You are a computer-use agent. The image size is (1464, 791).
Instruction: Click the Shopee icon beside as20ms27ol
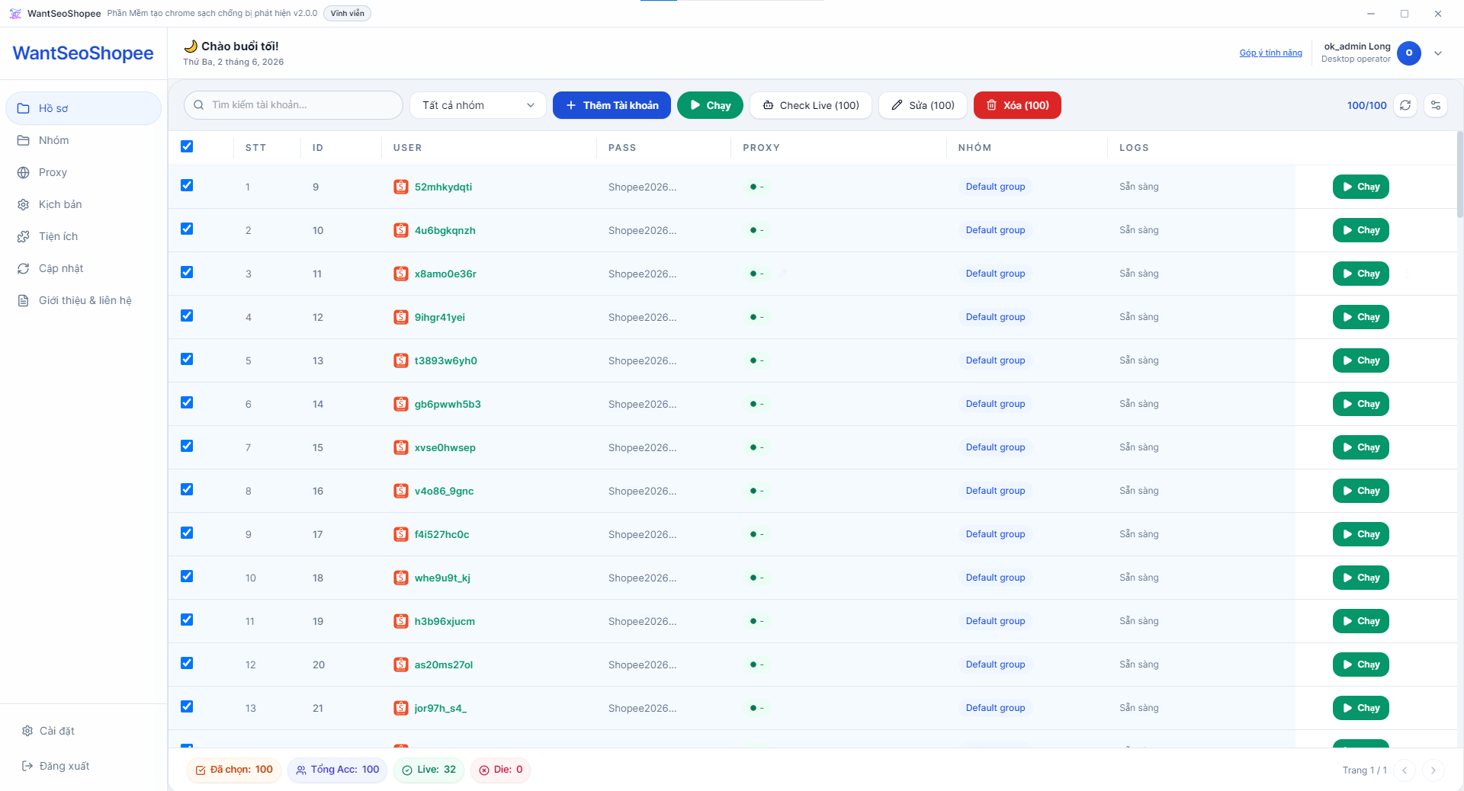[x=401, y=665]
